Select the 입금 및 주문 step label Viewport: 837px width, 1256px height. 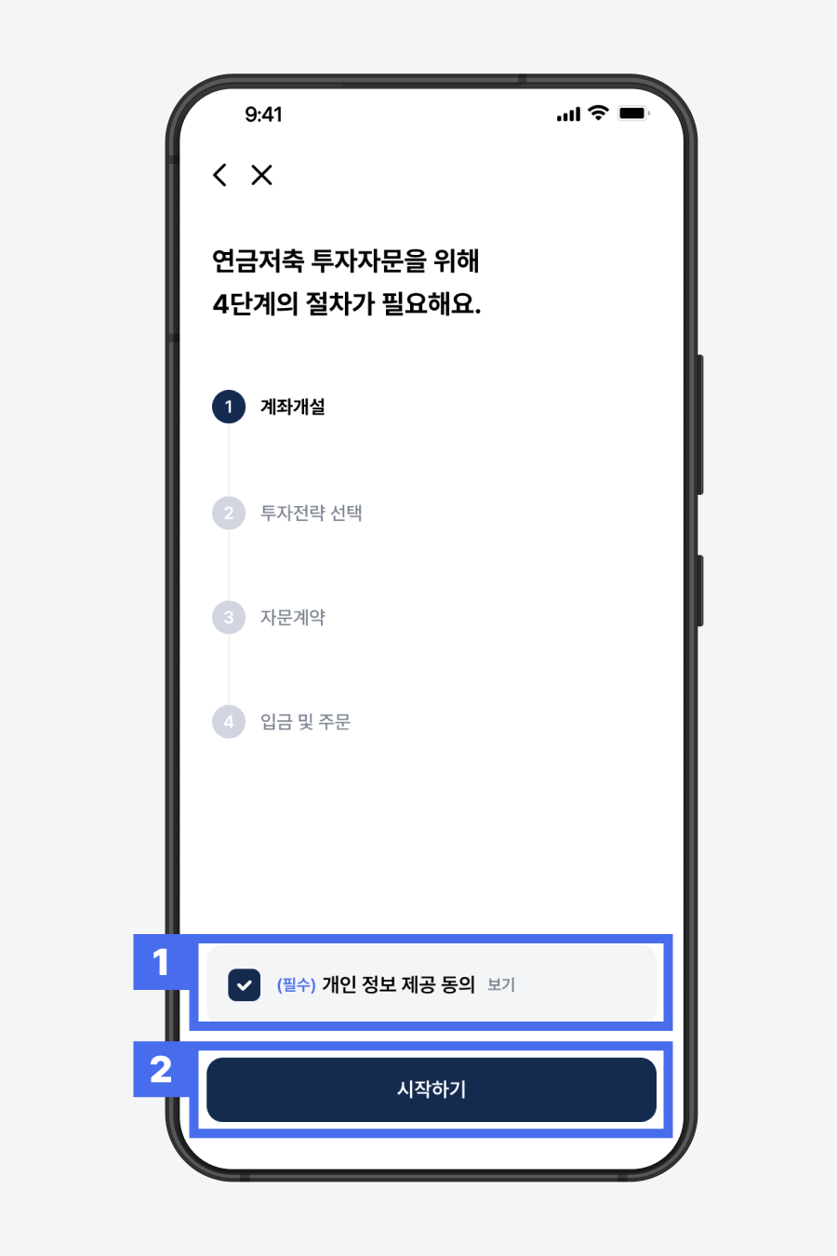tap(305, 721)
